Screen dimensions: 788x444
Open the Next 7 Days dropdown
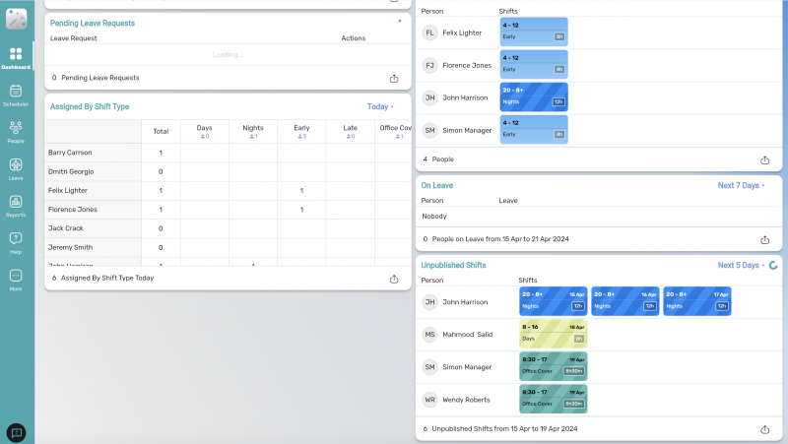pos(741,185)
